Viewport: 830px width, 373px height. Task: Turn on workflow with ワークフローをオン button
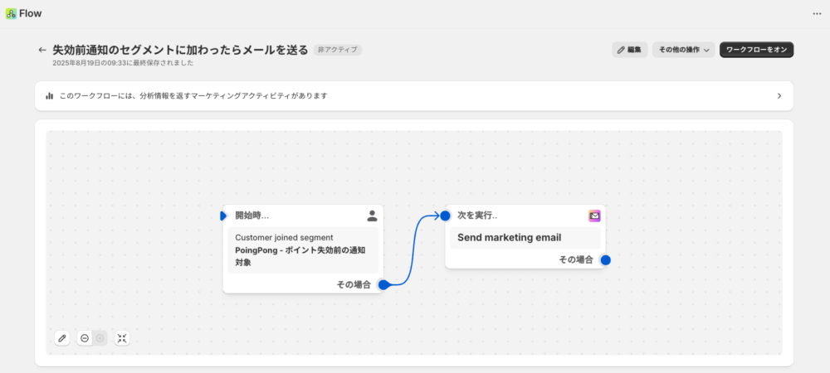(756, 50)
